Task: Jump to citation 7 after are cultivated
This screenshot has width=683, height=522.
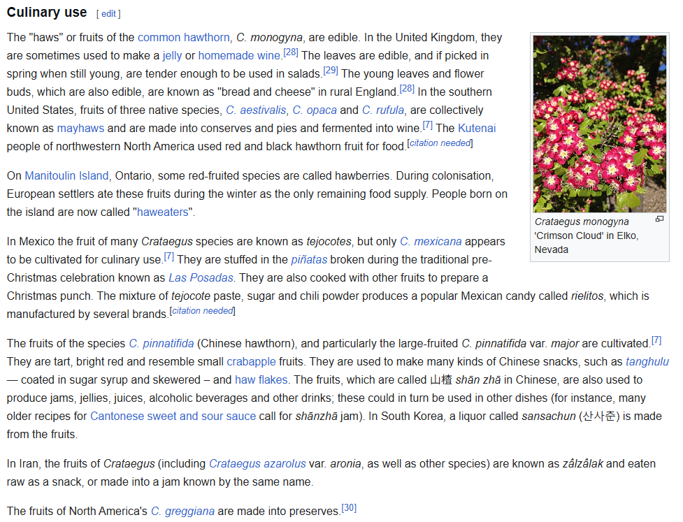Action: [x=656, y=340]
